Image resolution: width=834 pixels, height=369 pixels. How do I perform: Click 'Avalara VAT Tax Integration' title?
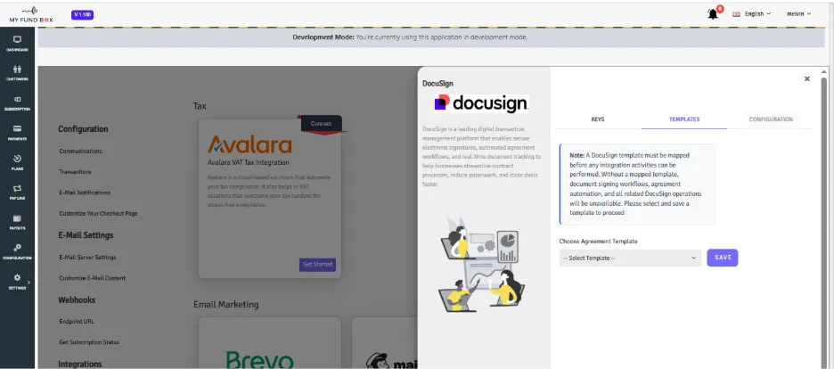click(248, 162)
